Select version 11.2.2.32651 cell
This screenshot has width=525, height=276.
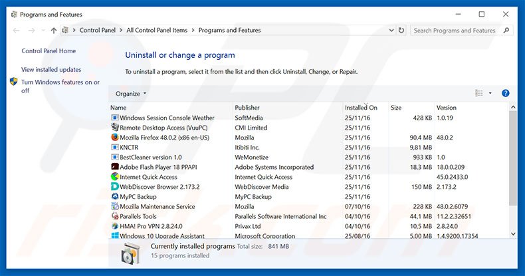(454, 216)
